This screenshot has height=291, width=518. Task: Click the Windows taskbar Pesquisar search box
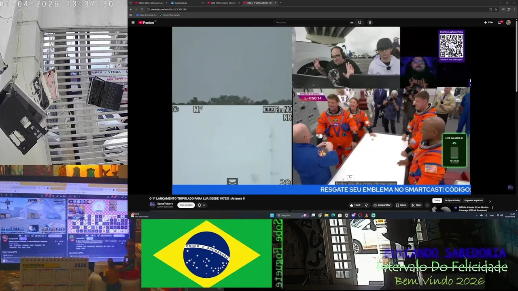pos(293,215)
